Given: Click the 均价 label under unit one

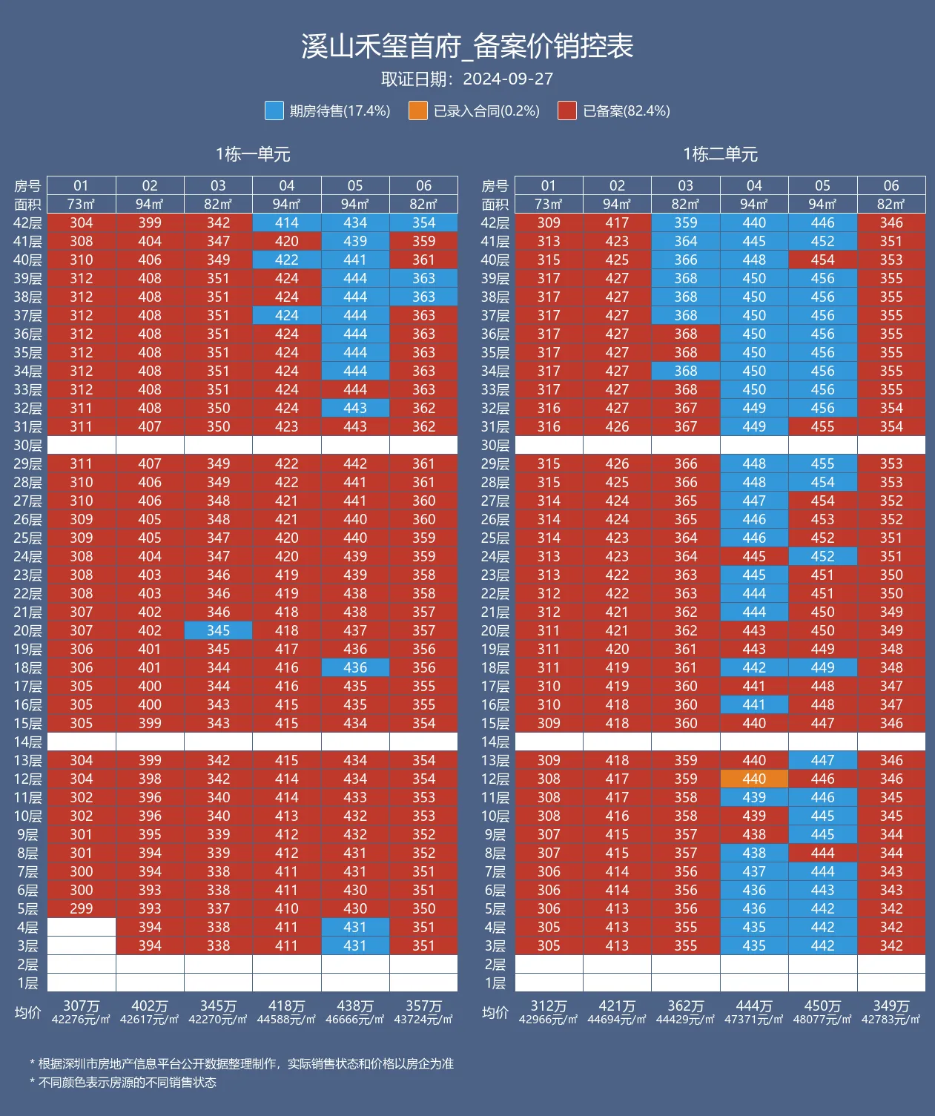Looking at the screenshot, I should coord(28,1012).
